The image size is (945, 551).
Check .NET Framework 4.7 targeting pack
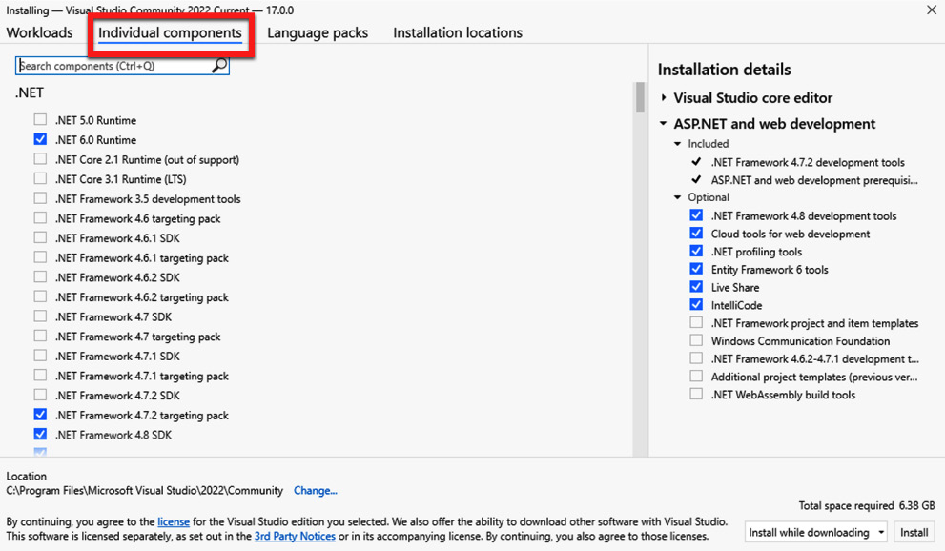[x=40, y=336]
